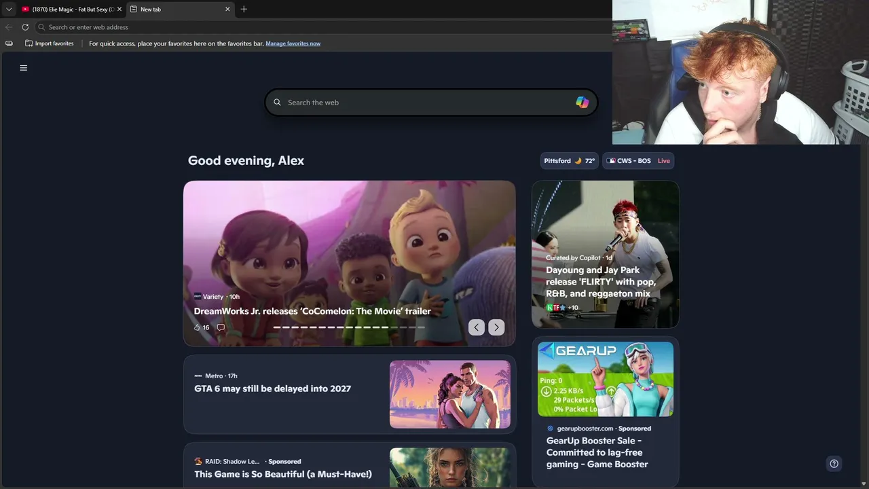Open the Manage favorites now link
The image size is (869, 489).
pos(293,43)
